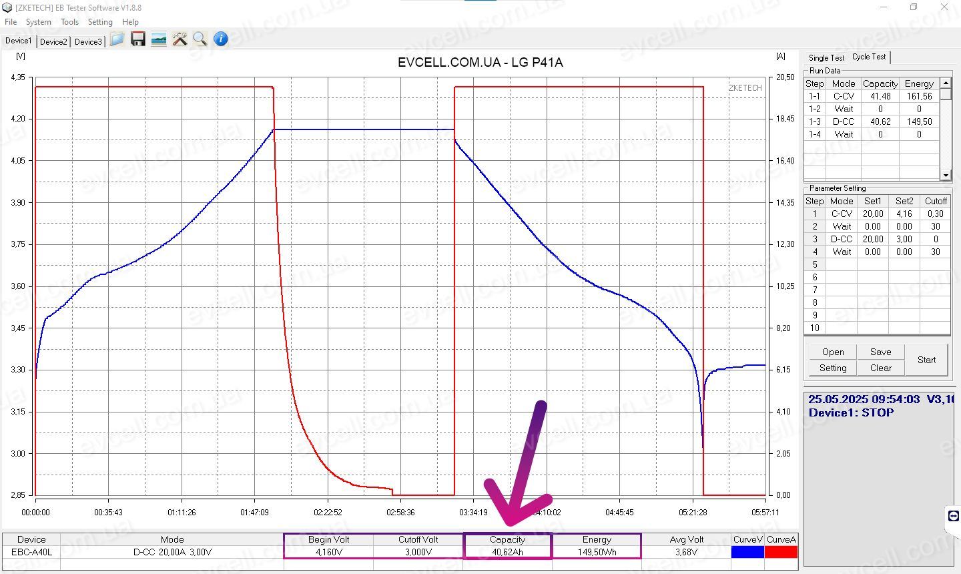The width and height of the screenshot is (961, 574).
Task: Click Set1 value 20,00 for step 1
Action: point(873,214)
